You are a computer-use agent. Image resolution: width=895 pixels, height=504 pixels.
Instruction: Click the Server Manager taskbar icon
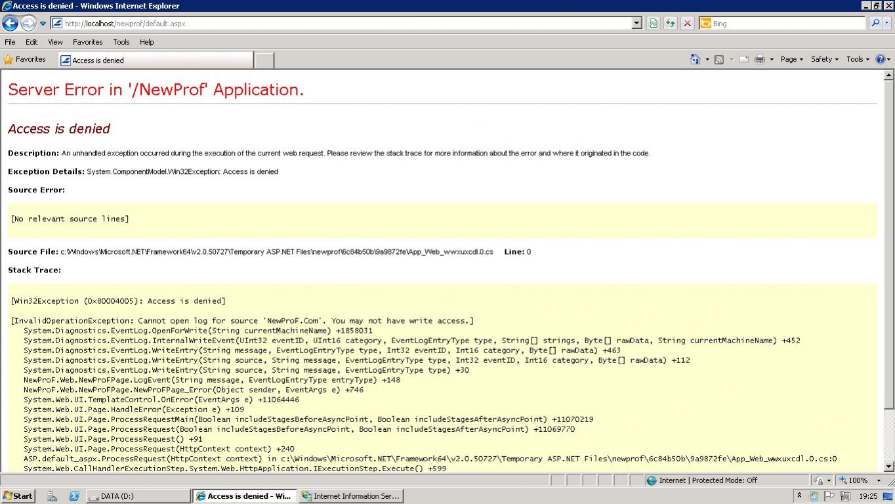[52, 495]
